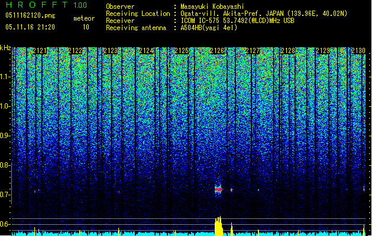
Task: Click the Observer label
Action: coord(120,6)
